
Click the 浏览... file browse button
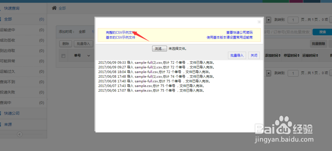[x=159, y=48]
